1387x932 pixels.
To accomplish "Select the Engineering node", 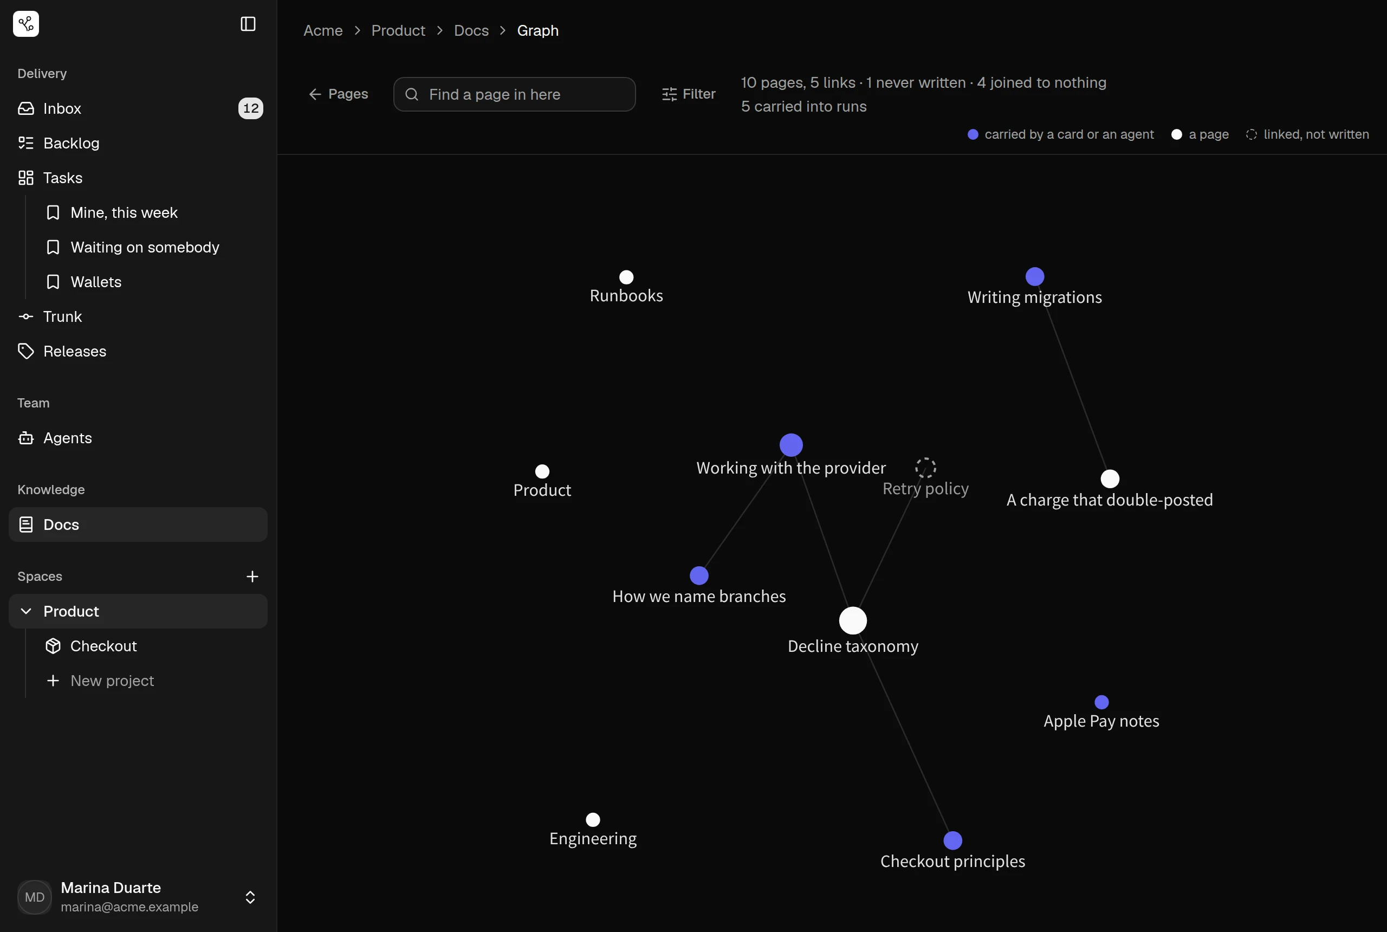I will pos(593,820).
